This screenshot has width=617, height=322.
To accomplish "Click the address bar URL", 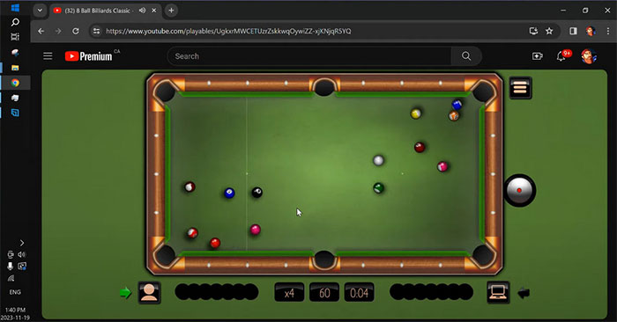I will [228, 31].
